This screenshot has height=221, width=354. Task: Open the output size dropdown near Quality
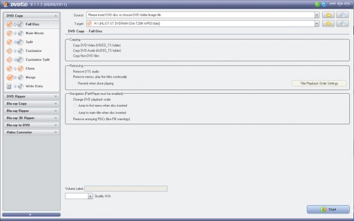click(90, 196)
